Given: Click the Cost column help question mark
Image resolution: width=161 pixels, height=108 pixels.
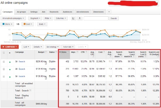Looking at the screenshot, I should 104,52.
